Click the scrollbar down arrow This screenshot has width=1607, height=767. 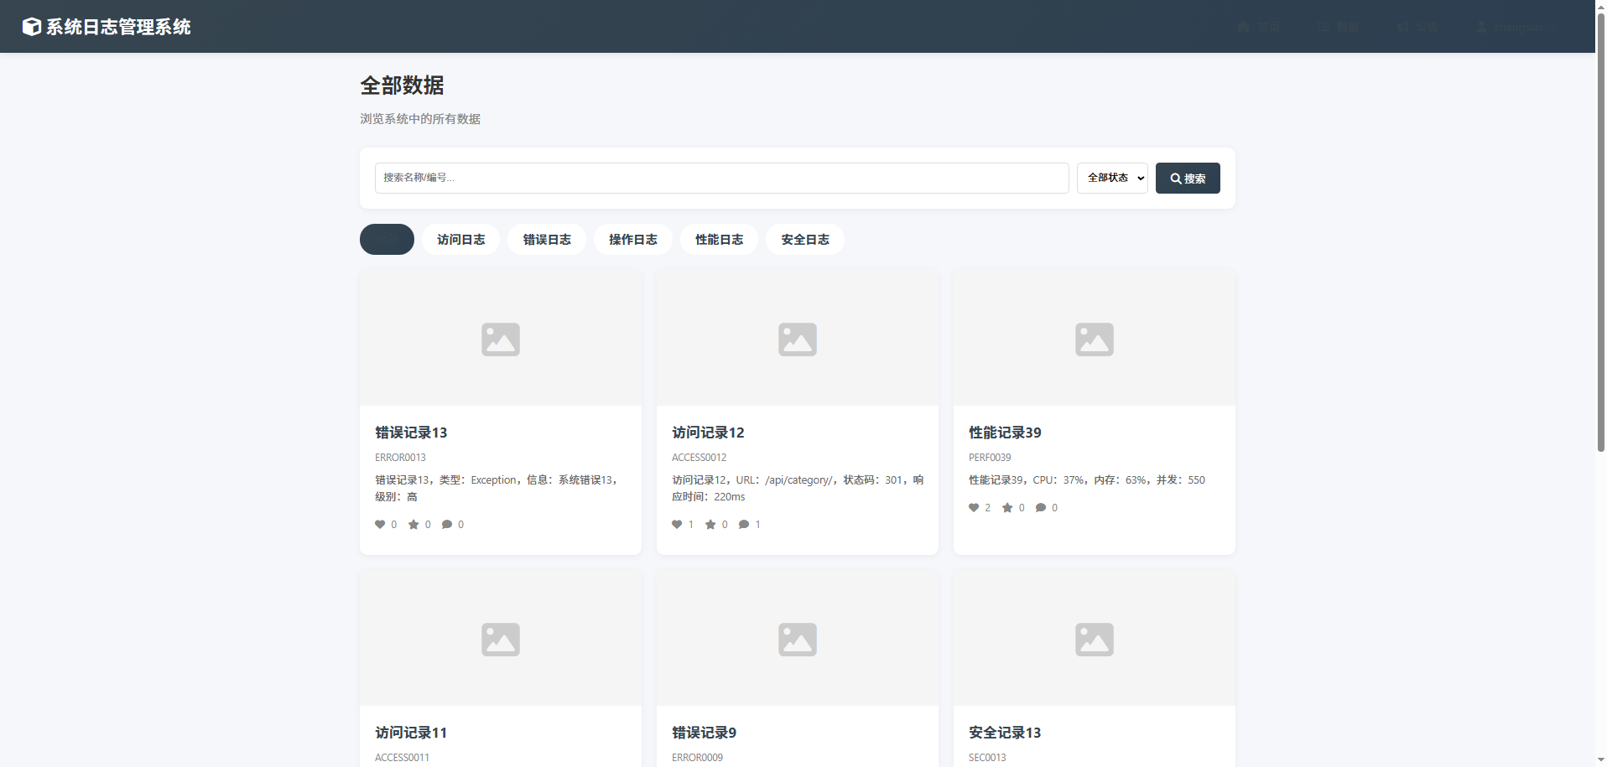click(x=1600, y=760)
